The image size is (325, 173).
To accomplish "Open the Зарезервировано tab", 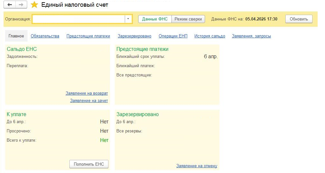I will [x=134, y=36].
